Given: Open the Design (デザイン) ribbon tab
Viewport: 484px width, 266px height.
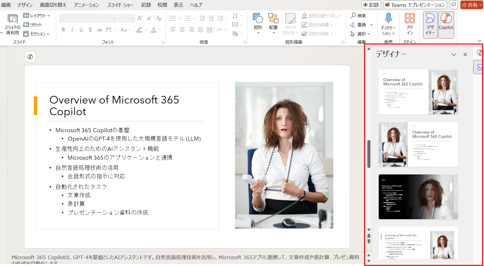Looking at the screenshot, I should pyautogui.click(x=25, y=5).
